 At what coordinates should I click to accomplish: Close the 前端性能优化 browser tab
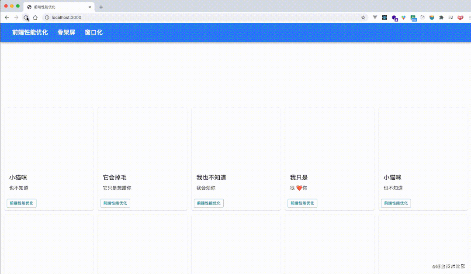pyautogui.click(x=90, y=7)
